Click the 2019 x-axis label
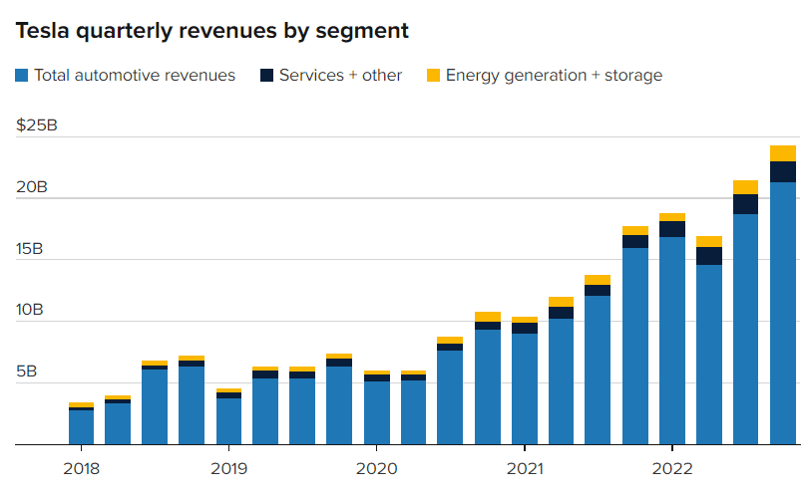This screenshot has height=497, width=809. coord(228,469)
